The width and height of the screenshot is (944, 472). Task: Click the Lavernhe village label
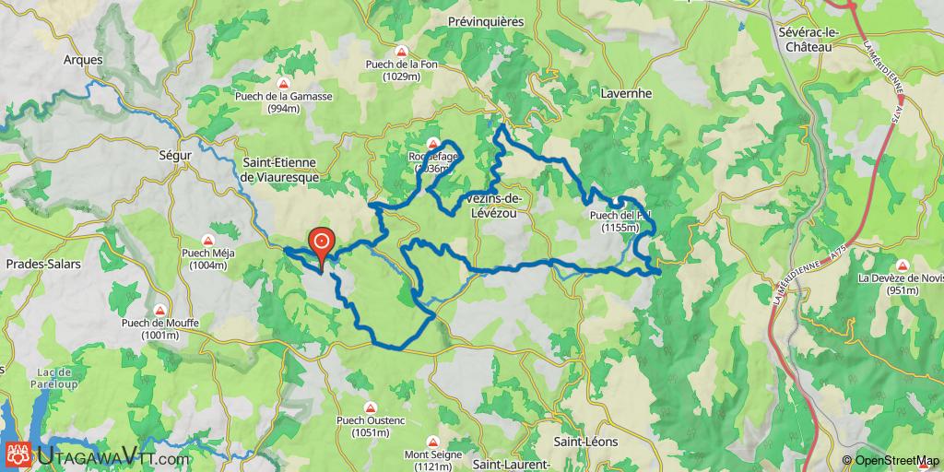(x=626, y=94)
